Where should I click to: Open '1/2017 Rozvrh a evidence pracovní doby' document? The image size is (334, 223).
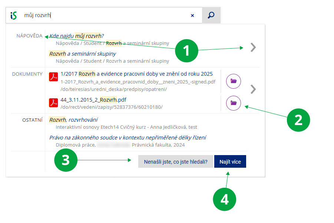136,74
